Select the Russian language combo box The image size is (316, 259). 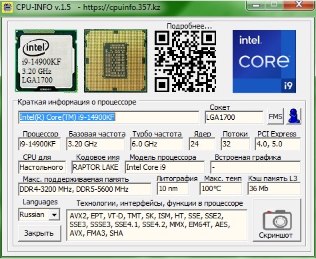(x=39, y=214)
